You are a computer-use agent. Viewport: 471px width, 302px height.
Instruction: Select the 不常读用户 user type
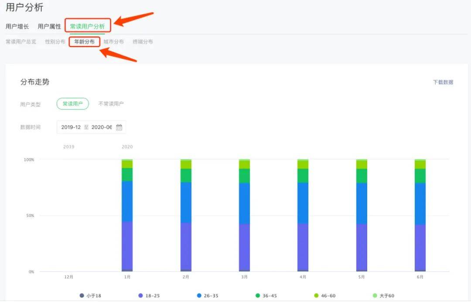coord(111,104)
